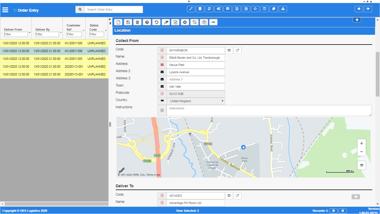Click the columns layout toolbar icon
The image size is (380, 214).
click(264, 9)
